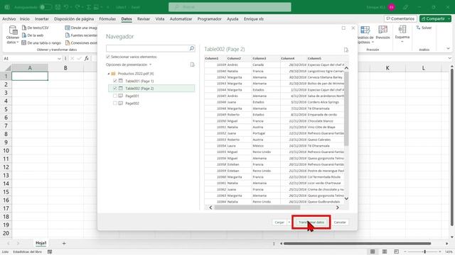Toggle the Autoguardado switch
The width and height of the screenshot is (455, 255).
(45, 7)
